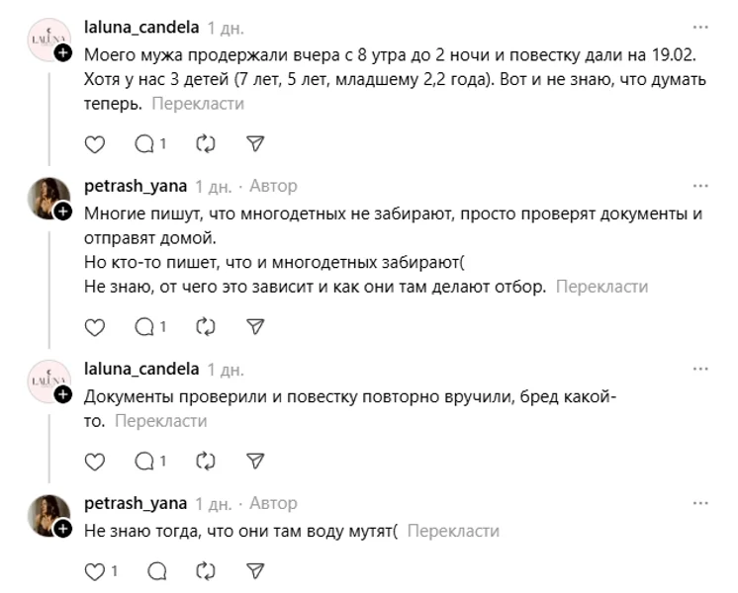
Task: Repost petrash_yana's comment about многодетных
Action: [x=206, y=326]
